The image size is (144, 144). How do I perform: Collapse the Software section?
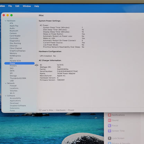[6, 96]
